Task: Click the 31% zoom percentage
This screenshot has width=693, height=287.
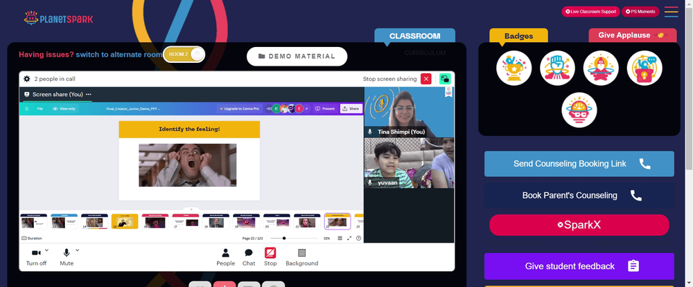Action: tap(326, 238)
